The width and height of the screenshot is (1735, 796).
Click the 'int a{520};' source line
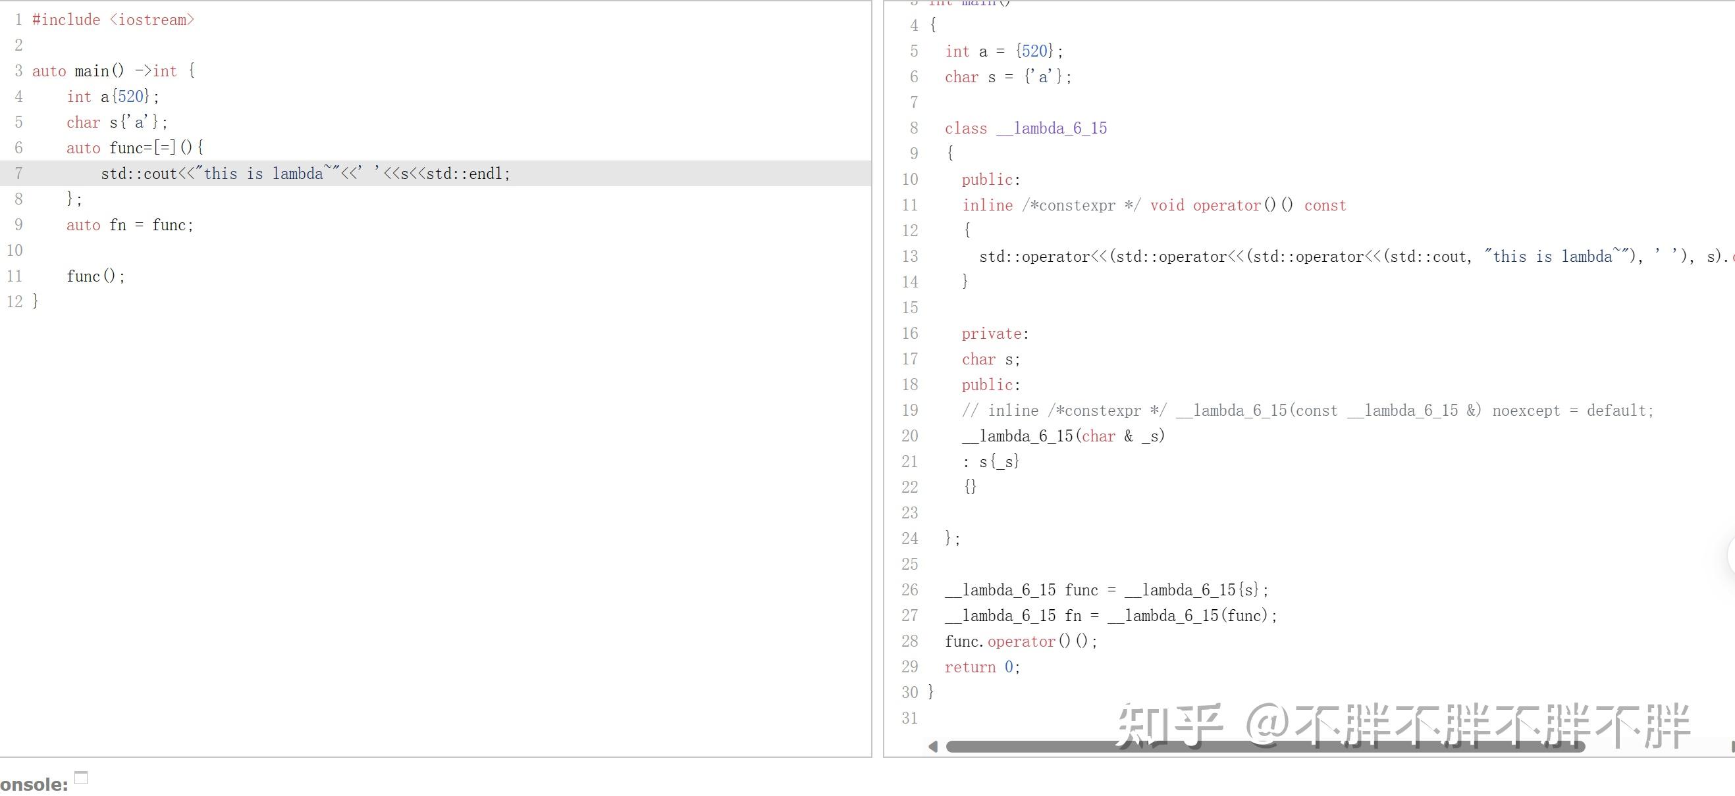113,97
